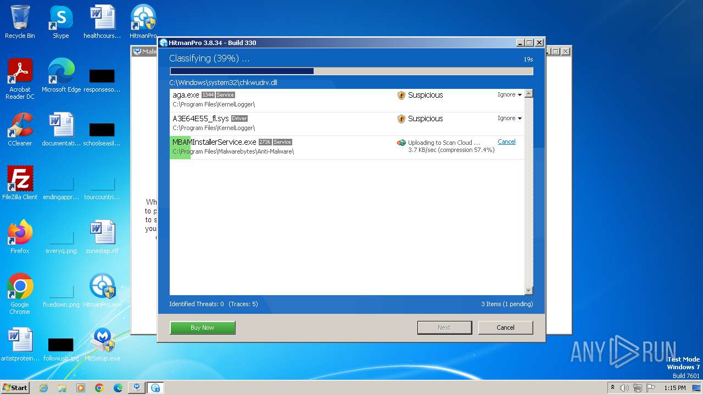Image resolution: width=703 pixels, height=395 pixels.
Task: Open the Recycle Bin desktop icon
Action: point(20,22)
